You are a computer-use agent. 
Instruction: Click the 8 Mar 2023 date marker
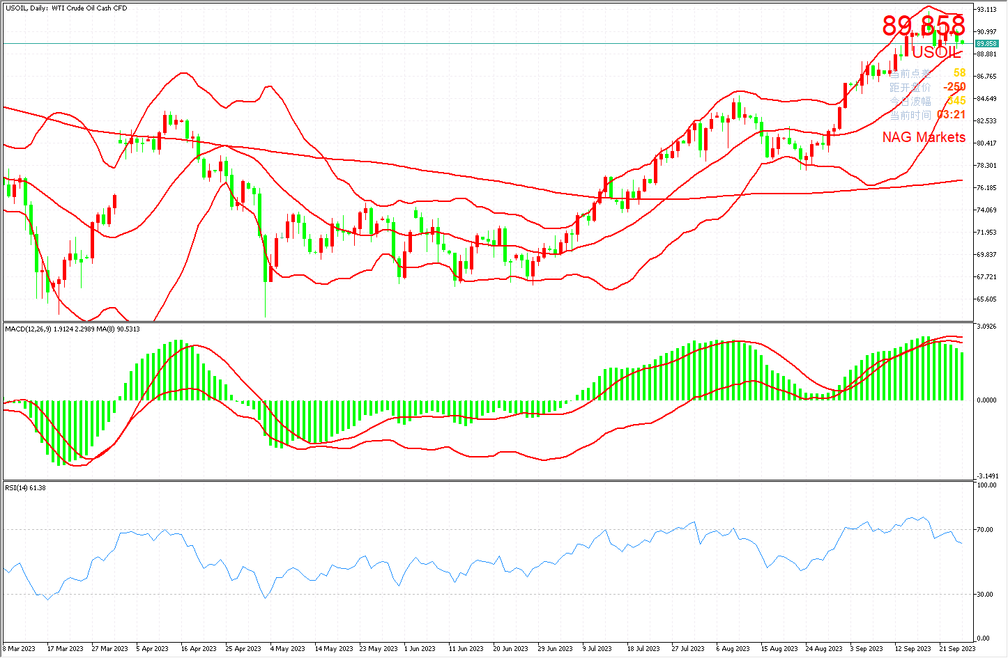tap(19, 649)
